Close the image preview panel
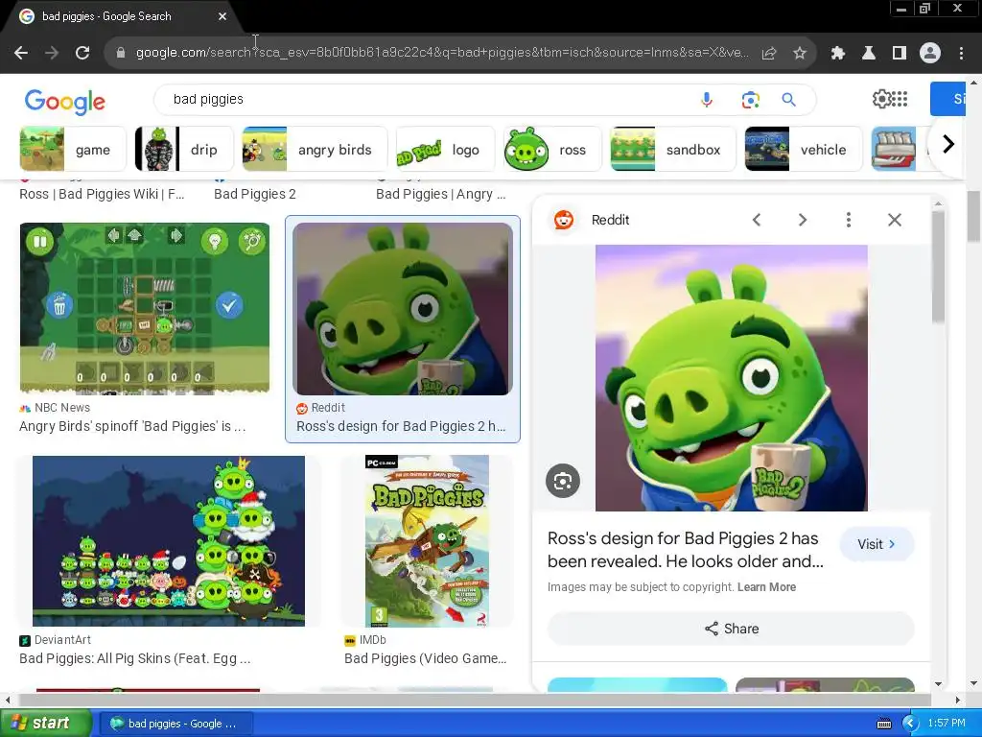Image resolution: width=982 pixels, height=737 pixels. click(895, 220)
